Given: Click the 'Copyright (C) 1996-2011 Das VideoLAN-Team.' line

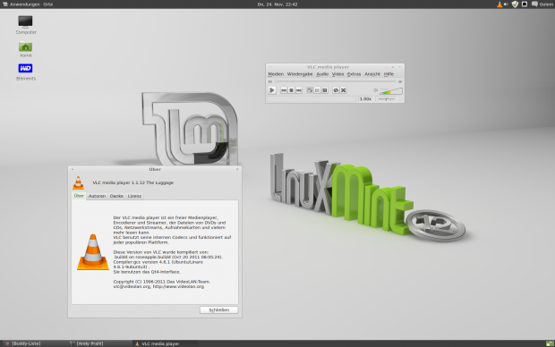Looking at the screenshot, I should [162, 282].
